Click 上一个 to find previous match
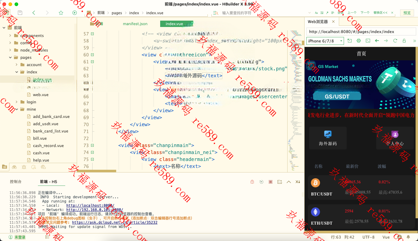Viewport: 418px width, 241px height. tap(352, 13)
